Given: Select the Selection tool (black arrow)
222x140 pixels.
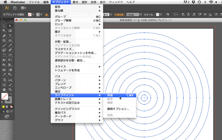Looking at the screenshot, I should point(4,26).
